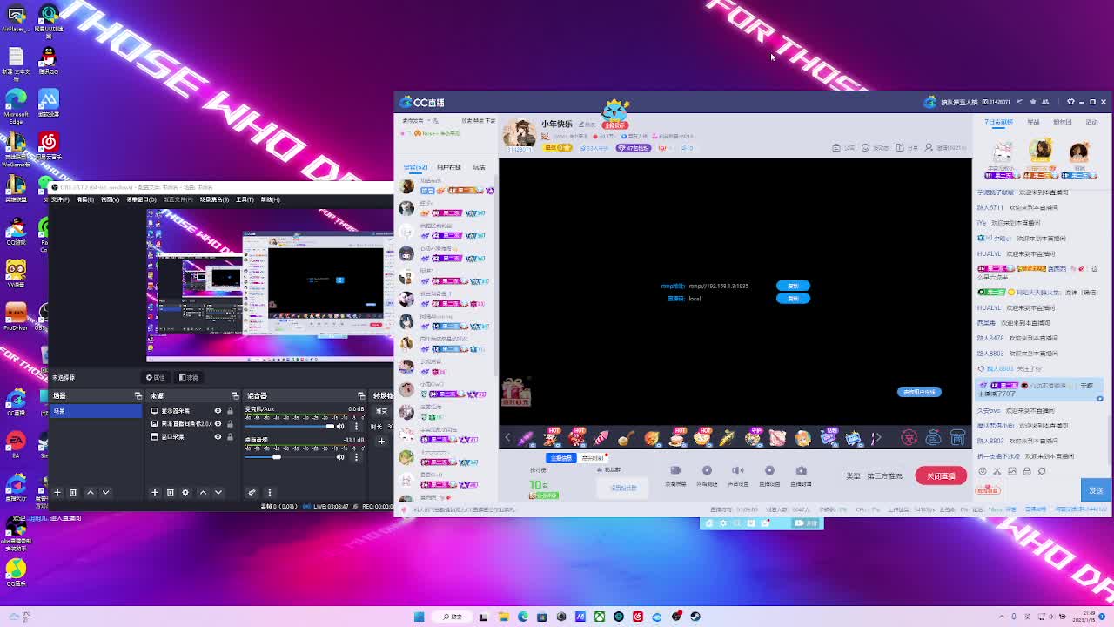Viewport: 1114px width, 627px height.
Task: Open advanced audio settings gear in OBS mixer
Action: coord(252,493)
